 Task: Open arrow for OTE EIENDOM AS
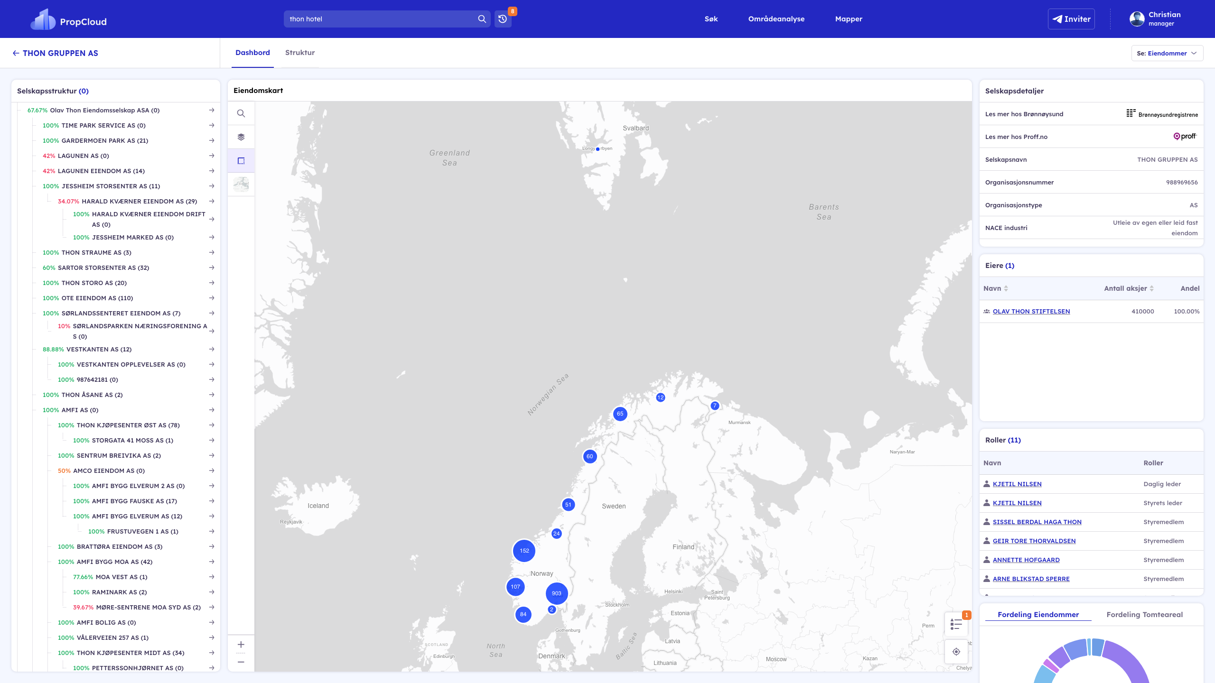coord(212,298)
